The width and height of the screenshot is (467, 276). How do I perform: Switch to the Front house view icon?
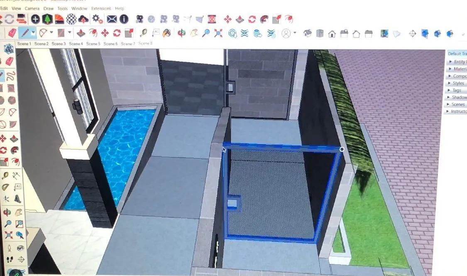pos(332,34)
